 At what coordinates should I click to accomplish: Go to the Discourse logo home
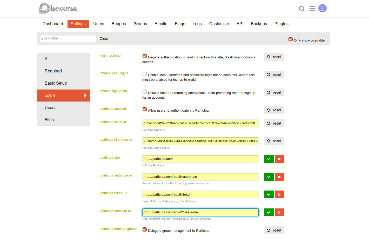point(58,8)
